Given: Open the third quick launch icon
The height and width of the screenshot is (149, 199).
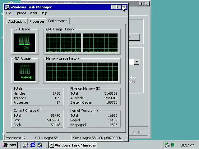Looking at the screenshot, I should 40,145.
